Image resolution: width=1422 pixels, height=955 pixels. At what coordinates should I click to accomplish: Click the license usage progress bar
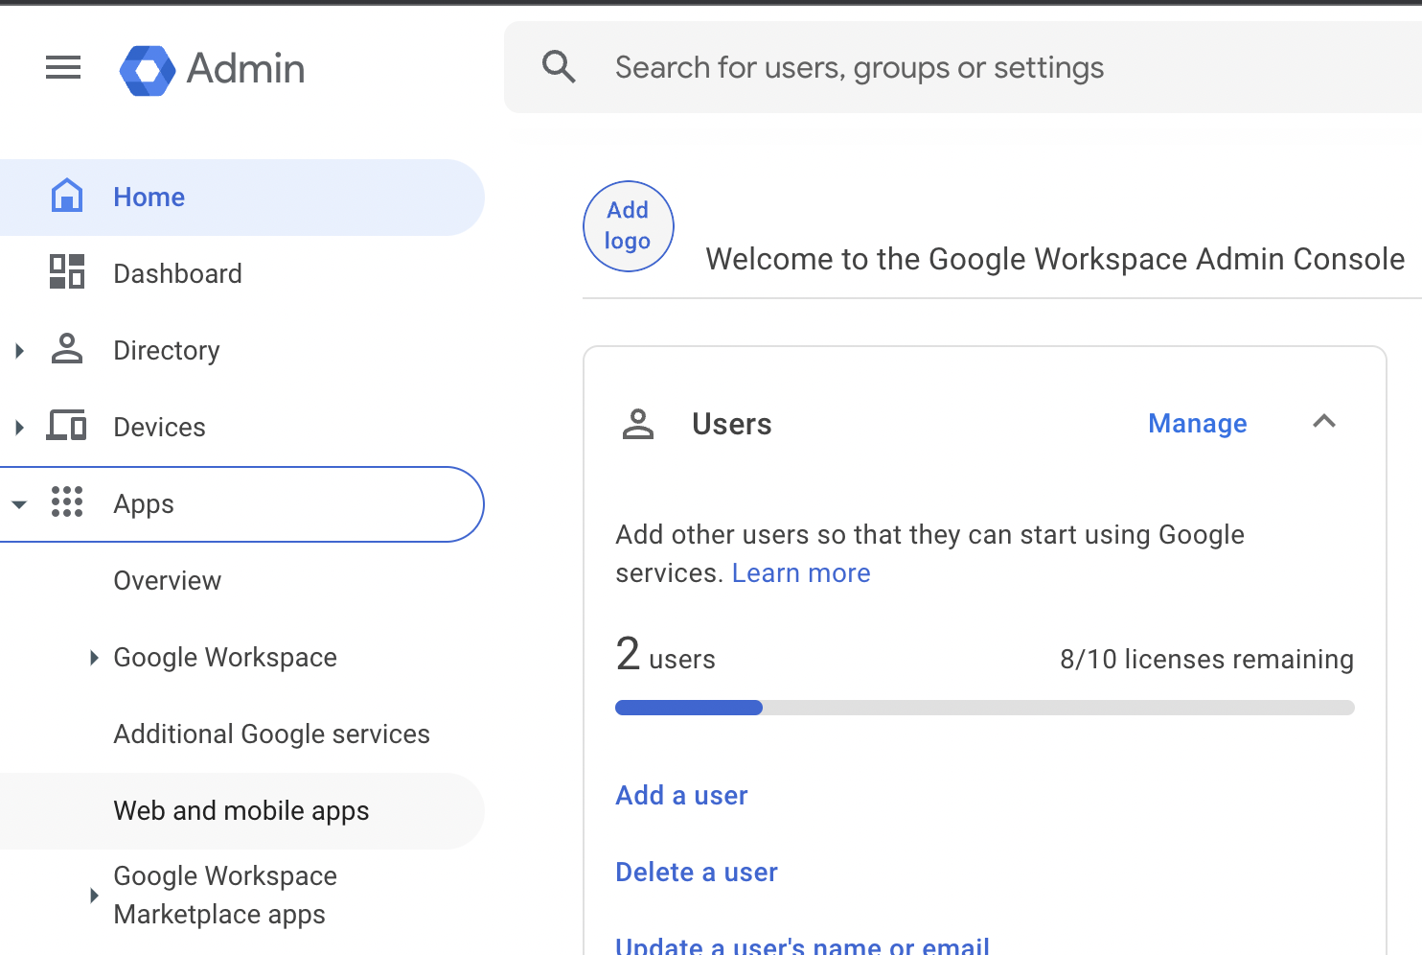click(984, 707)
